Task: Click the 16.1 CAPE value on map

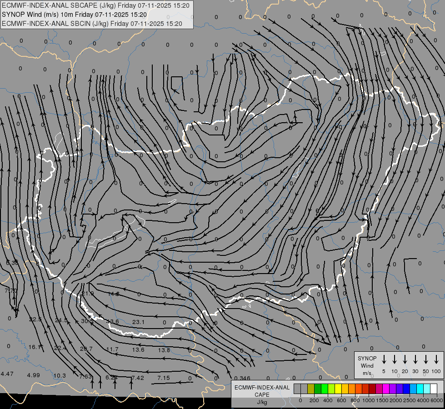Action: 35,347
